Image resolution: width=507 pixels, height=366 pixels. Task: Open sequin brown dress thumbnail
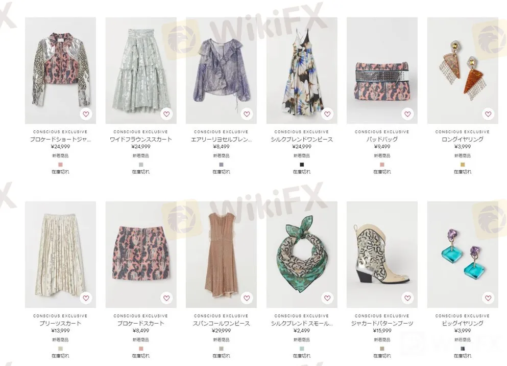pyautogui.click(x=221, y=255)
